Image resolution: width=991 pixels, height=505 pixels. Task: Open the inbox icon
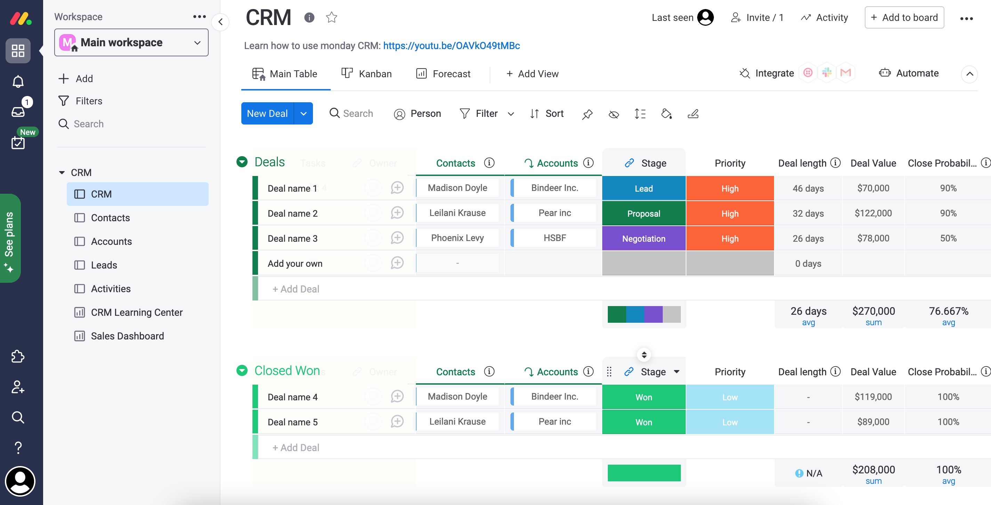coord(18,112)
